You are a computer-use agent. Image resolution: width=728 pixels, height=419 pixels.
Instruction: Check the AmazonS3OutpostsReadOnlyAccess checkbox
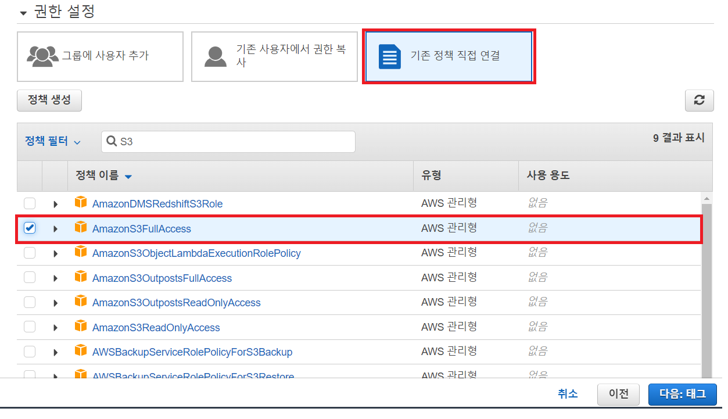(x=30, y=302)
